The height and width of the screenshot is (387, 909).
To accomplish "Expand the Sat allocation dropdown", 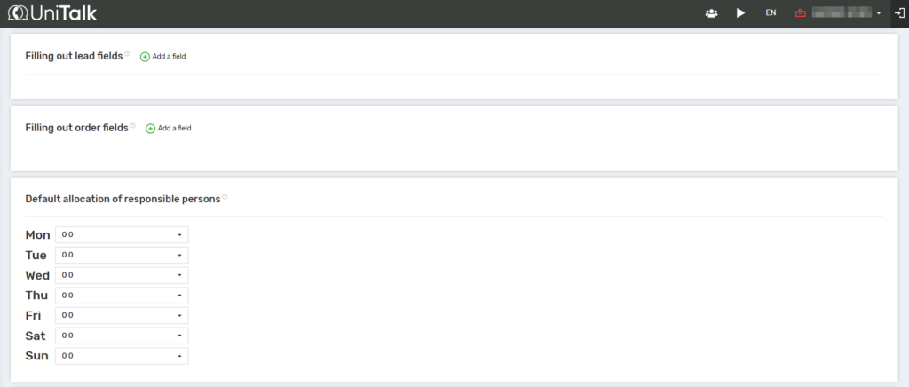I will [x=122, y=336].
